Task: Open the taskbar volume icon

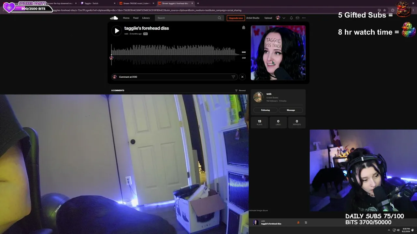Action: [398, 230]
